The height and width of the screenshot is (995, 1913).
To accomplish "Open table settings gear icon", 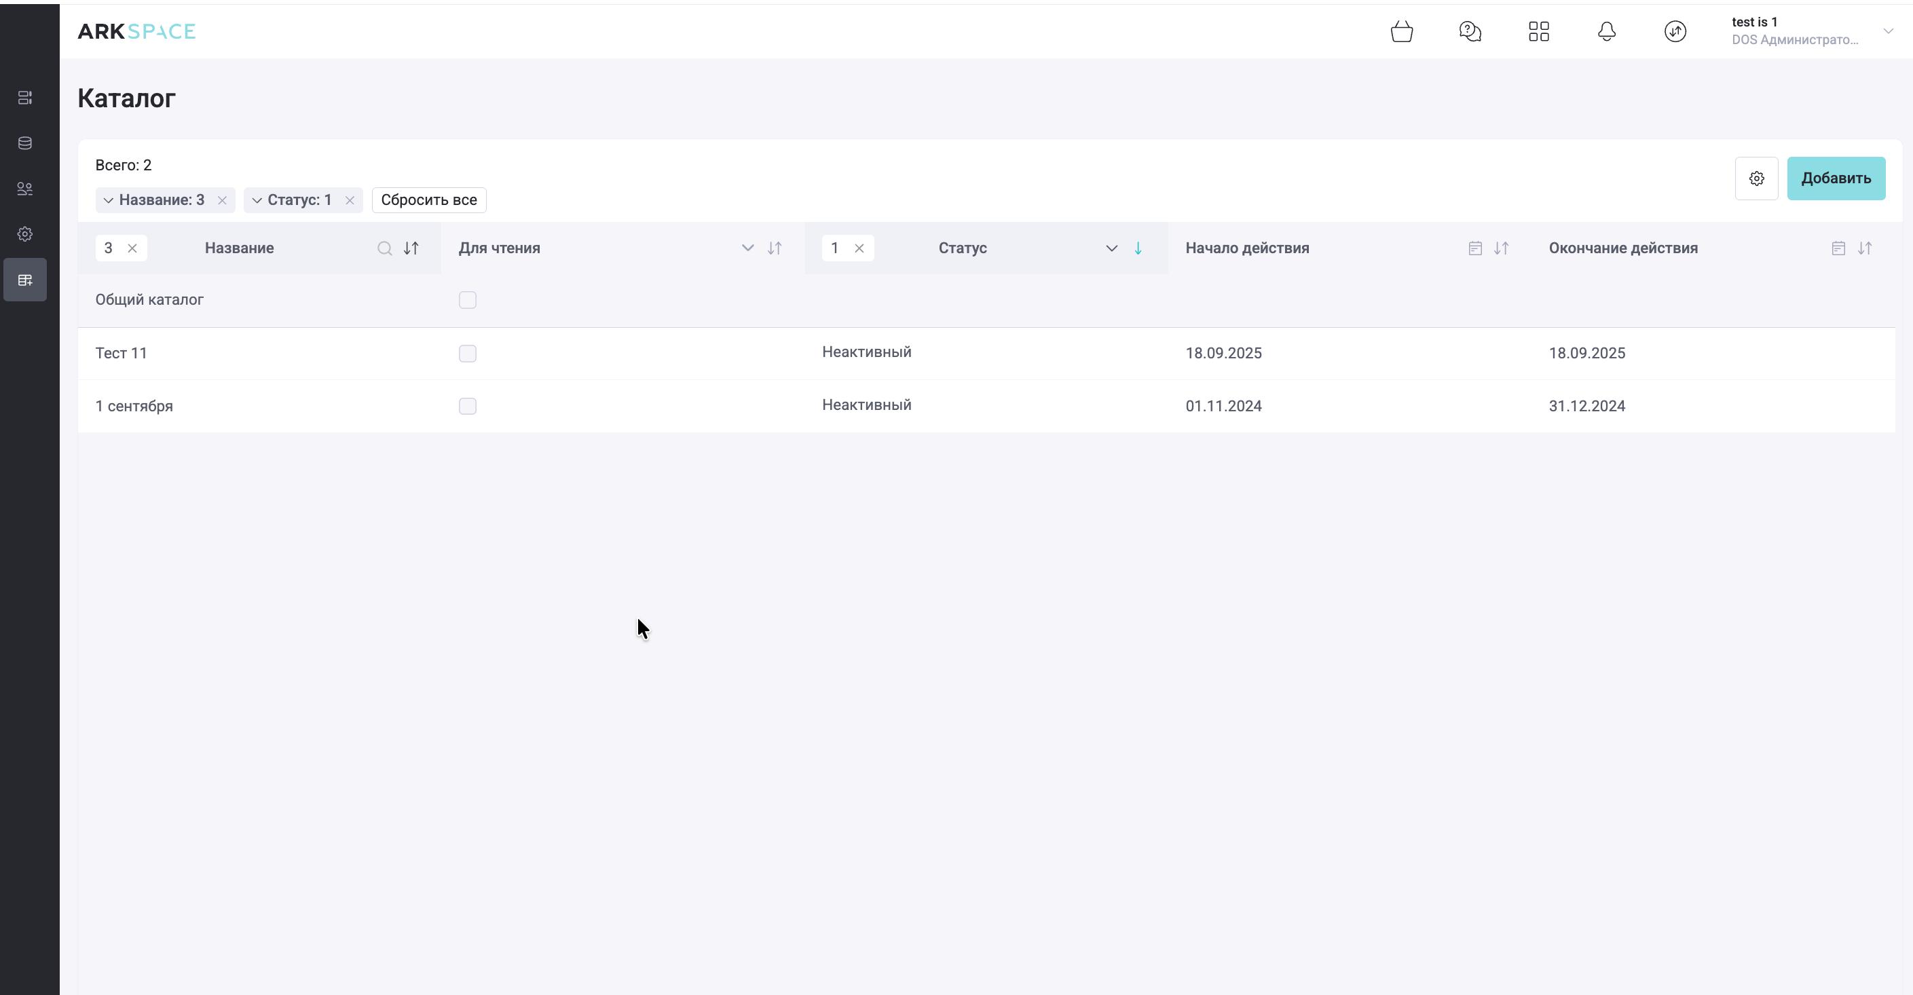I will pos(1756,179).
